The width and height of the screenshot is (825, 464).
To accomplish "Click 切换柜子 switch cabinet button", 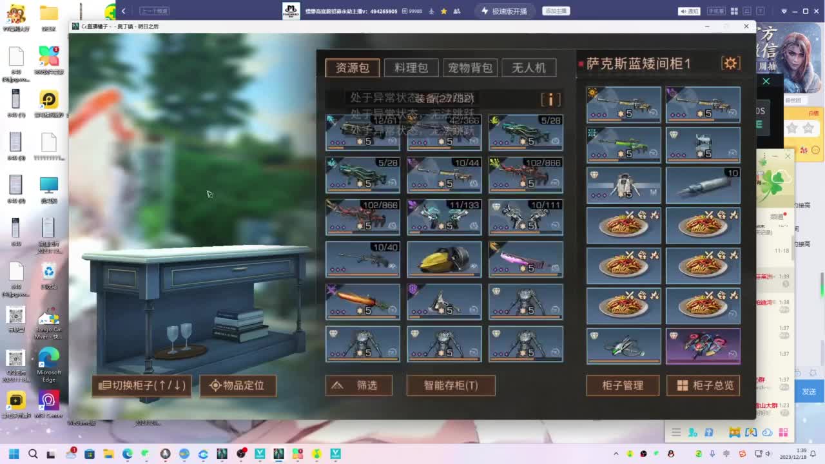I will click(142, 385).
